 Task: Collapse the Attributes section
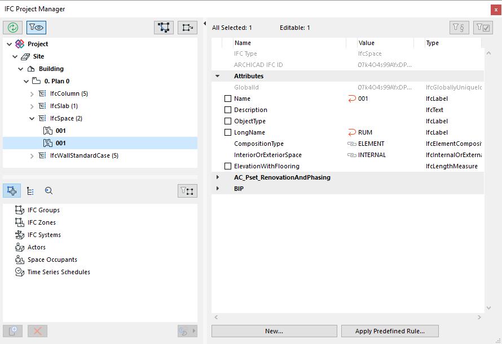pos(217,76)
